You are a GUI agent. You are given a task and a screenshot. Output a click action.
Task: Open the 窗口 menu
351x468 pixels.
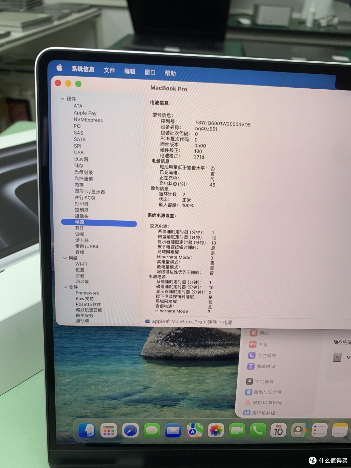(x=150, y=72)
